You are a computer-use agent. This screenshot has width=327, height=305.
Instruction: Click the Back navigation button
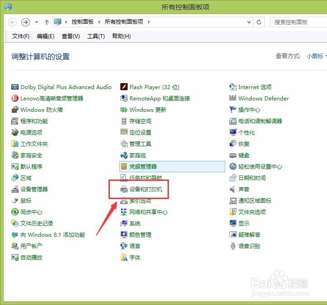pyautogui.click(x=12, y=22)
